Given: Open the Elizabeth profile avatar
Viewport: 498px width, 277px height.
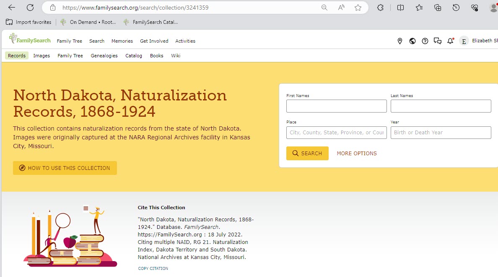Looking at the screenshot, I should (x=464, y=41).
